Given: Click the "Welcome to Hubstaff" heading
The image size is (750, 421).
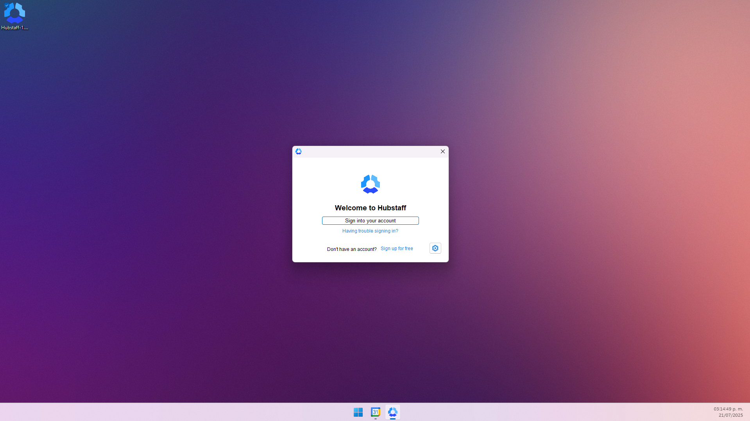Looking at the screenshot, I should (370, 208).
